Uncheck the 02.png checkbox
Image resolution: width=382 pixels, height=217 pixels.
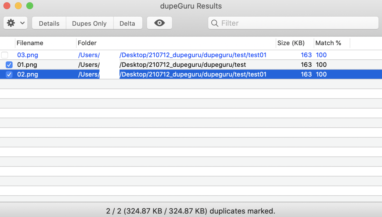[9, 74]
